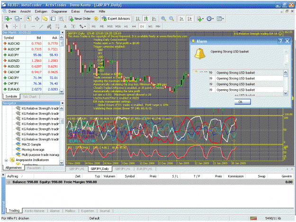The width and height of the screenshot is (296, 222).
Task: Open the Konto Historie terminal tab
Action: (35, 211)
